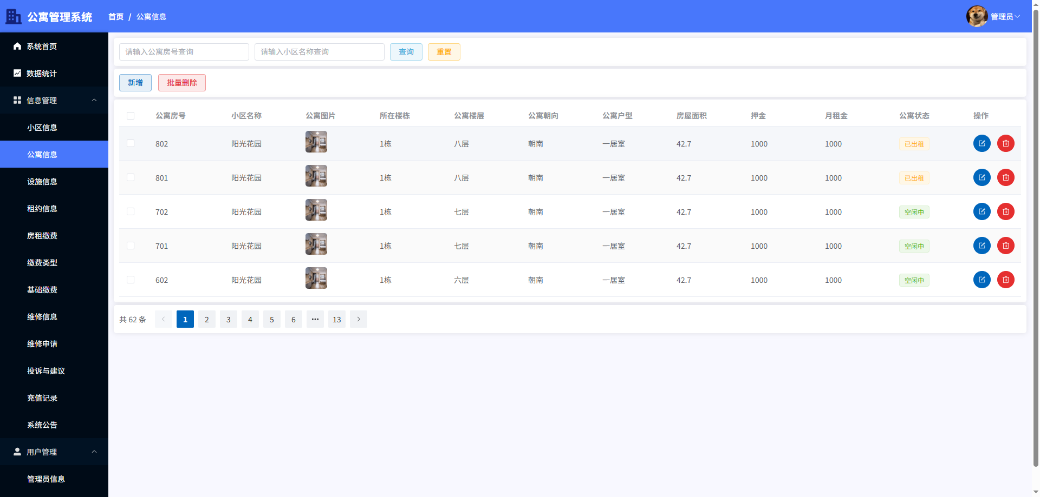This screenshot has height=497, width=1040.
Task: Click the previous page left arrow
Action: 164,319
